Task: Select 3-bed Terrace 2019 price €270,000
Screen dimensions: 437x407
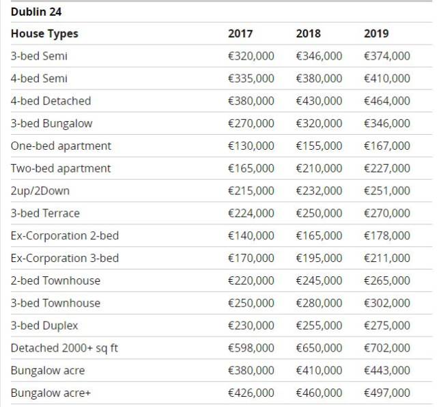Action: pos(387,213)
